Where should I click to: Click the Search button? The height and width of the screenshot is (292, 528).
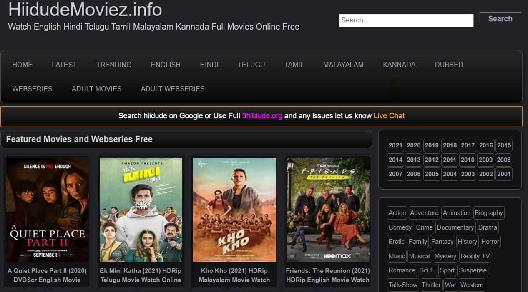coord(500,19)
